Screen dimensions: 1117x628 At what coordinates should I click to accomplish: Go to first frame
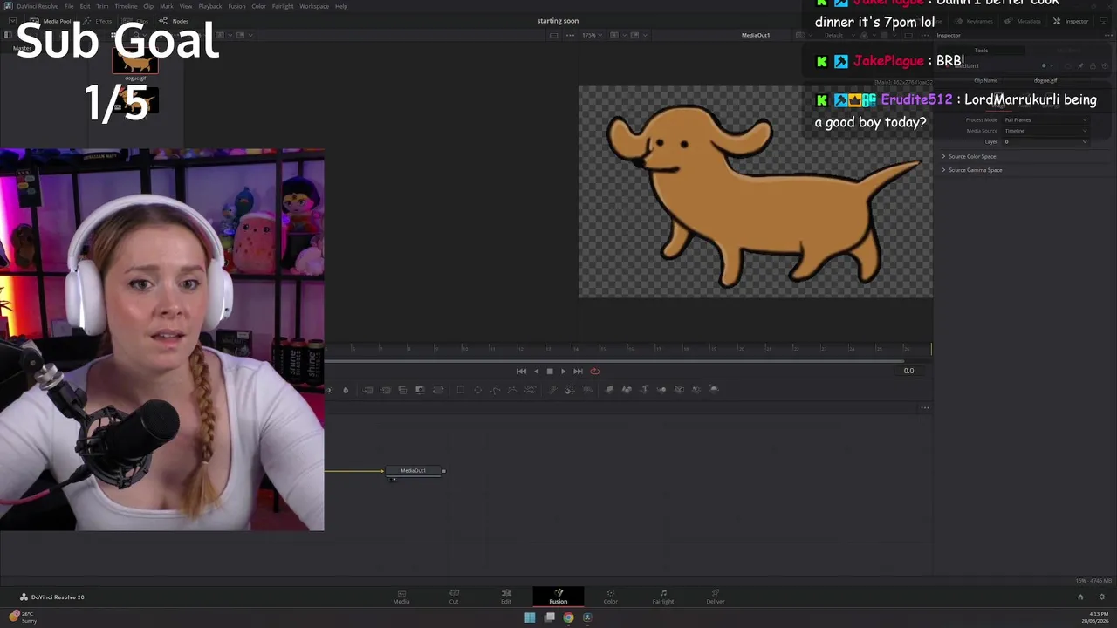(x=522, y=371)
